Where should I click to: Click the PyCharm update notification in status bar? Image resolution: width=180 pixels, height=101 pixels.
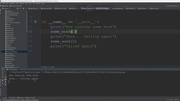[x=20, y=100]
